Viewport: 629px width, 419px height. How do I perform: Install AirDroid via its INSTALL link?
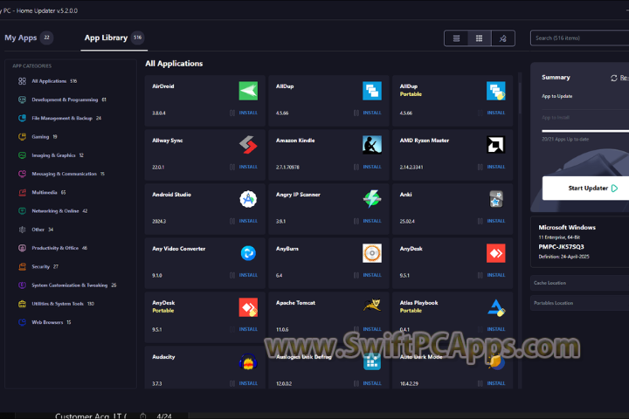tap(248, 113)
